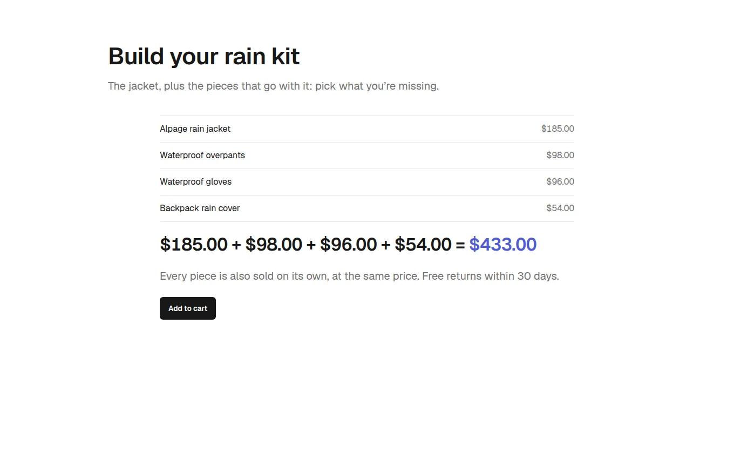Pick the Backpack rain cover item name

coord(200,208)
